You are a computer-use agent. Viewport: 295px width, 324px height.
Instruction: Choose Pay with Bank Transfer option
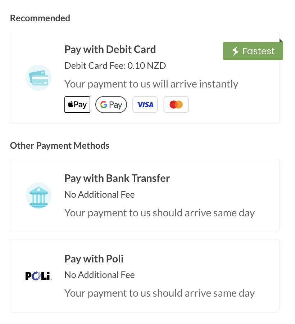coord(145,195)
